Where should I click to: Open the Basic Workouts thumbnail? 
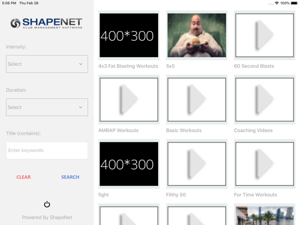pos(197,99)
